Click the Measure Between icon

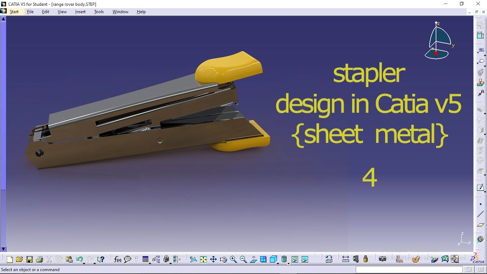[x=345, y=260]
